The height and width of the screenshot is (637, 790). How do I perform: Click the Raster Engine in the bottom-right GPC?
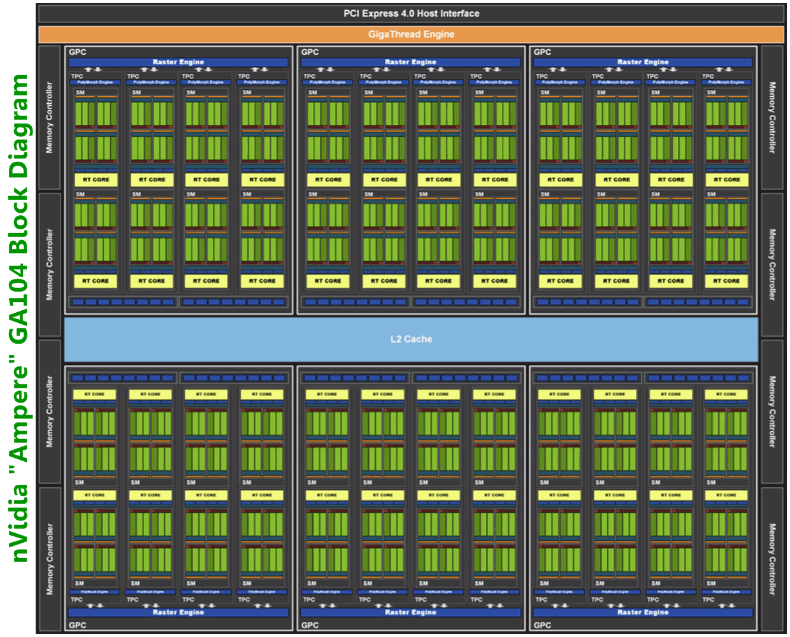click(x=643, y=612)
